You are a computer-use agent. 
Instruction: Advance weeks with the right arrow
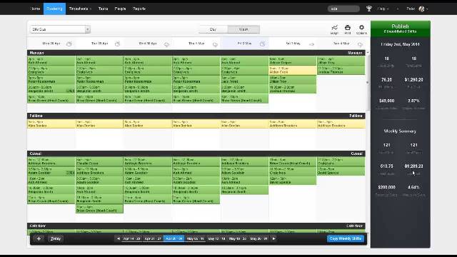(x=273, y=238)
